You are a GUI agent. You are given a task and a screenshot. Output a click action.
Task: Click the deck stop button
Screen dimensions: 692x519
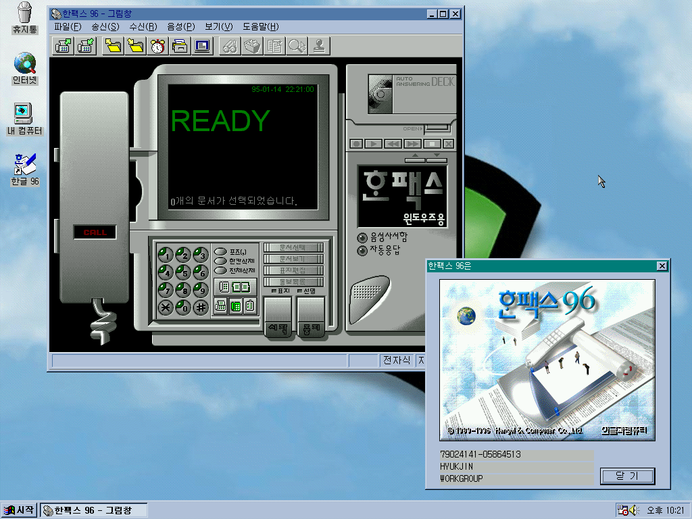pyautogui.click(x=432, y=144)
